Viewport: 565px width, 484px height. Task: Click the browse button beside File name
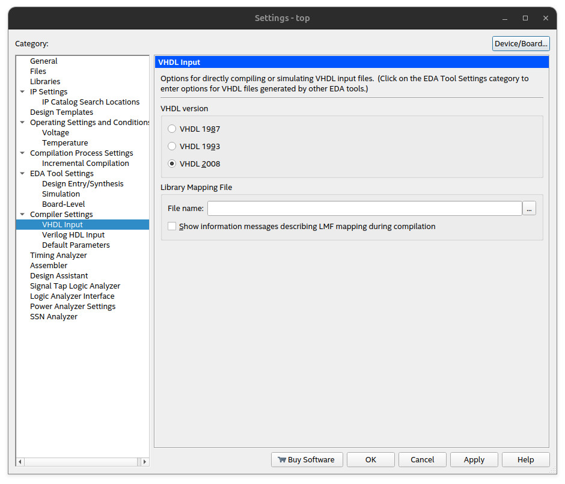tap(529, 209)
